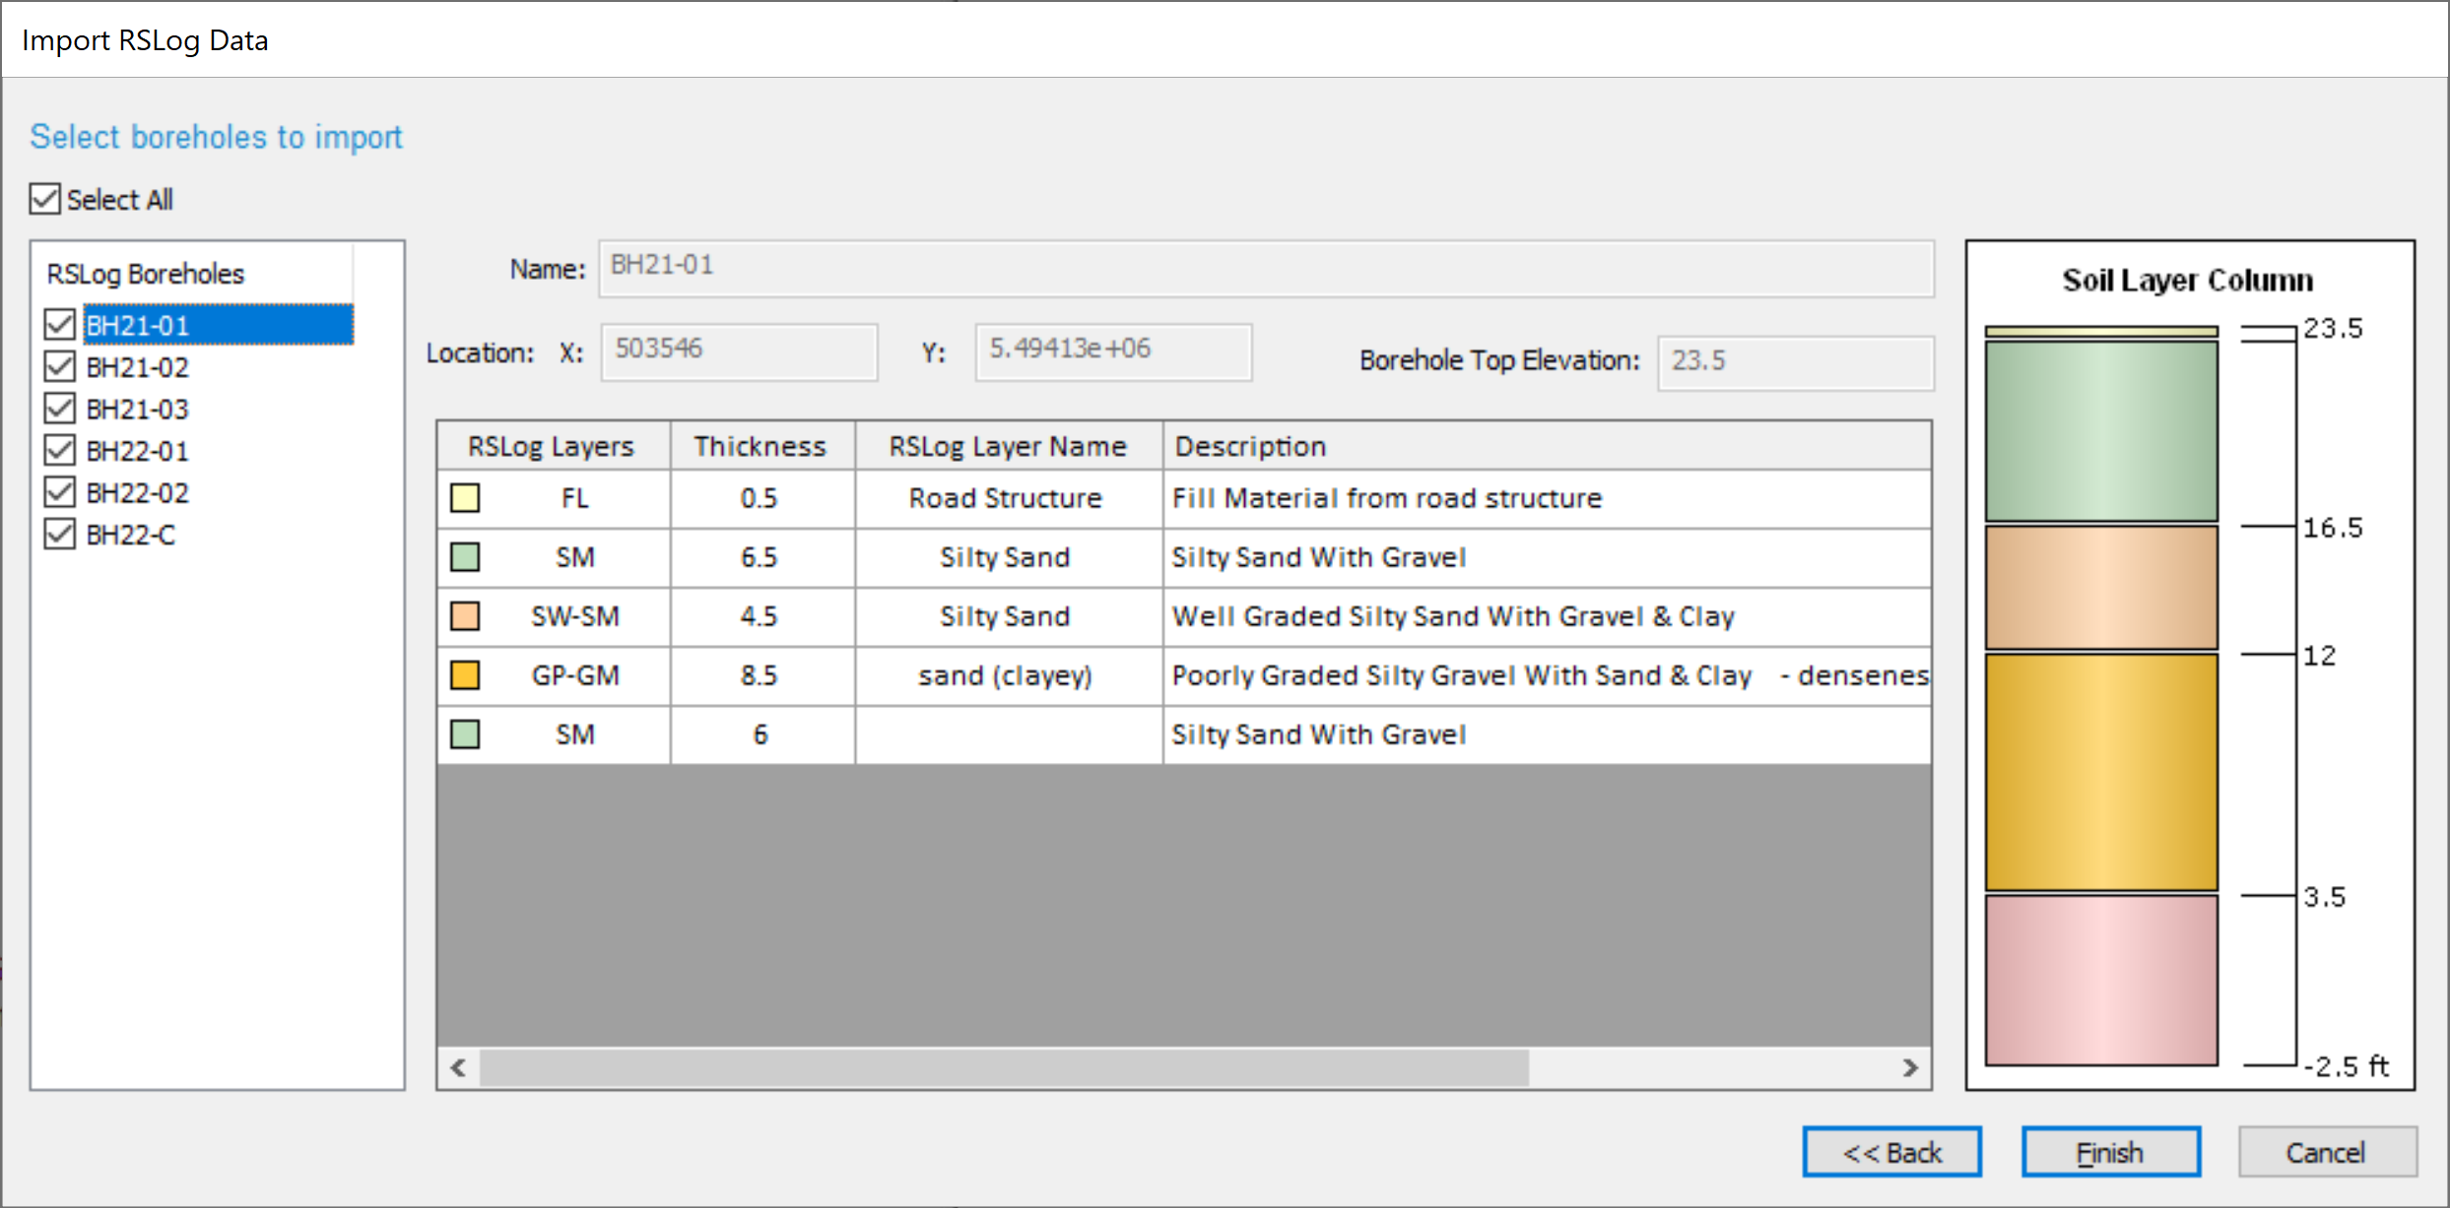
Task: Select borehole BH22-02 in the list
Action: pyautogui.click(x=137, y=492)
